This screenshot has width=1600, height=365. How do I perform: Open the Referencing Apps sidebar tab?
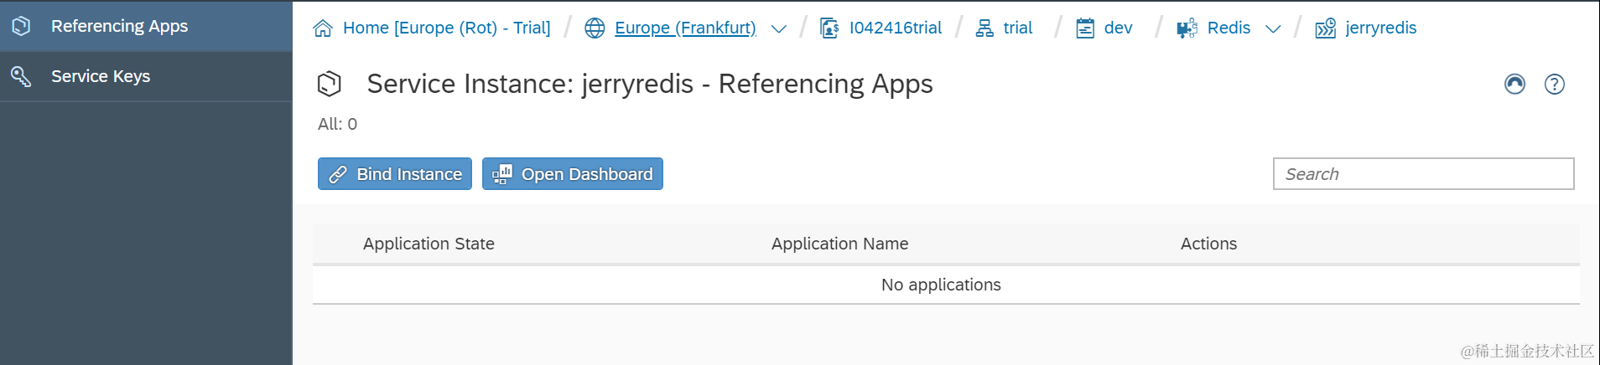[x=119, y=26]
